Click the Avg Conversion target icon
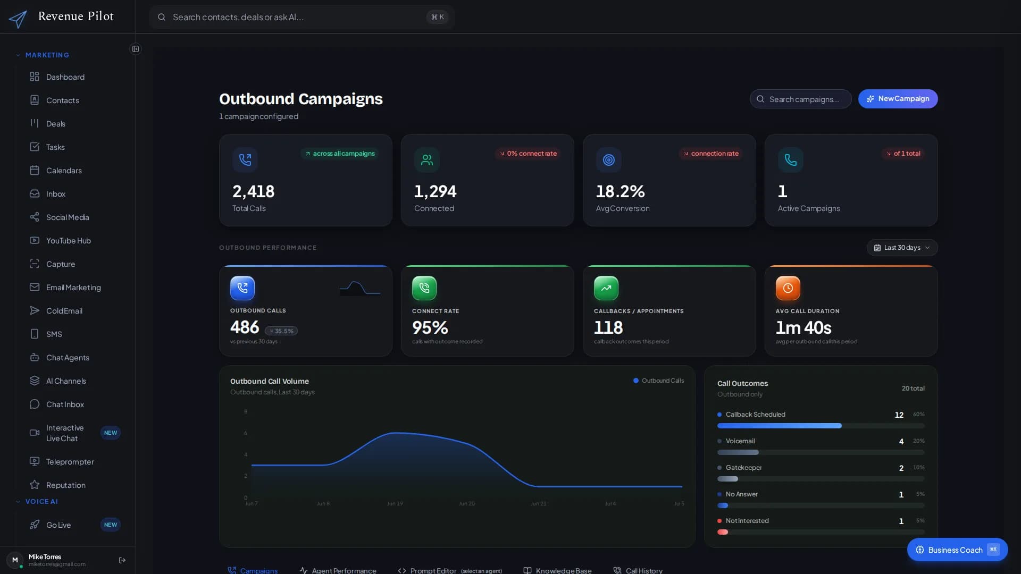The width and height of the screenshot is (1021, 574). pyautogui.click(x=609, y=159)
